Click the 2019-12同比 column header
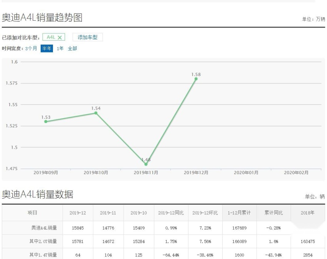 (171, 213)
